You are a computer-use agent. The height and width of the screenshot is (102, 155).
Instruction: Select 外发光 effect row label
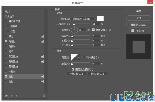pyautogui.click(x=12, y=71)
